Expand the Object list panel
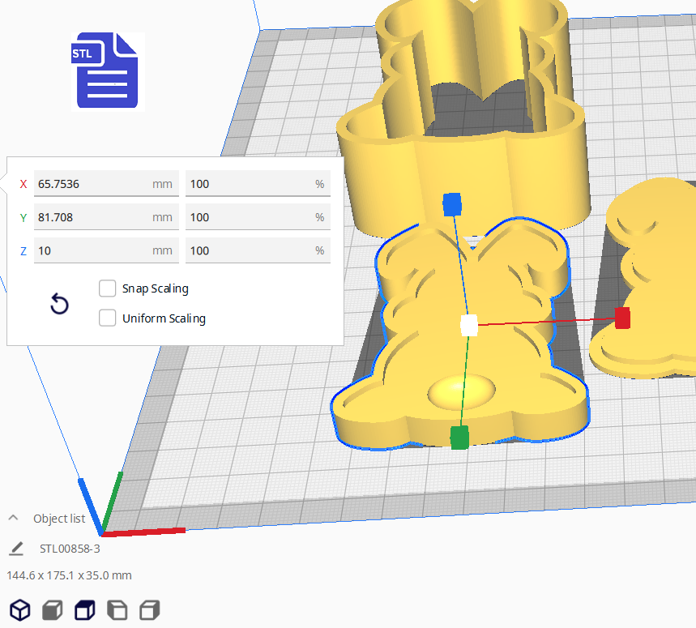The width and height of the screenshot is (696, 628). pyautogui.click(x=14, y=519)
